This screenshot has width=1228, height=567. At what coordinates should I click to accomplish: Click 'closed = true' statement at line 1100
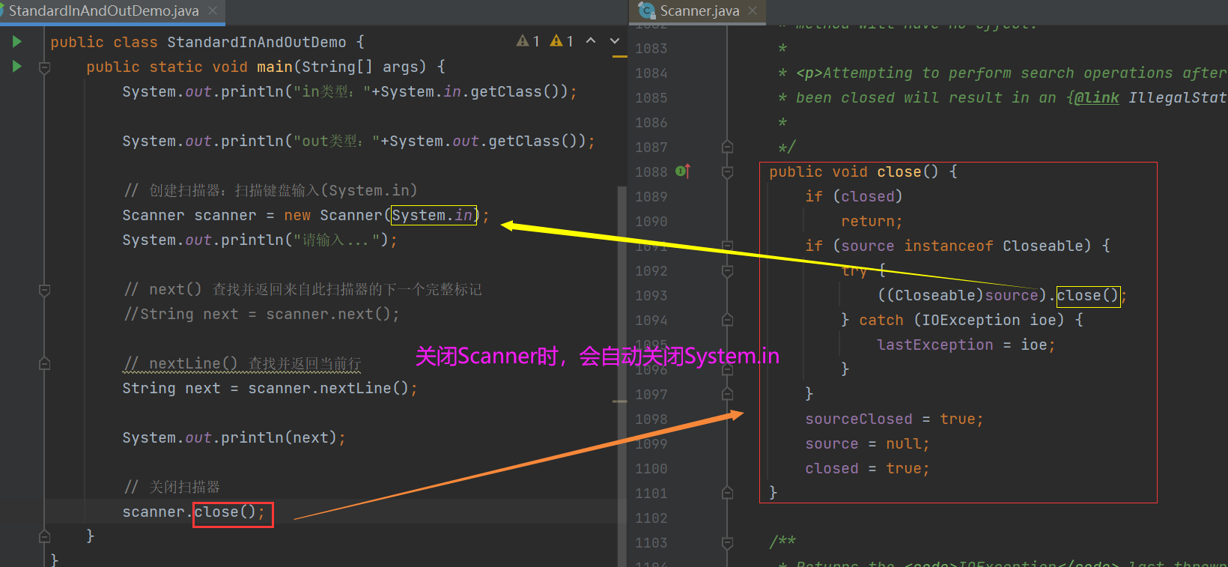pyautogui.click(x=867, y=469)
